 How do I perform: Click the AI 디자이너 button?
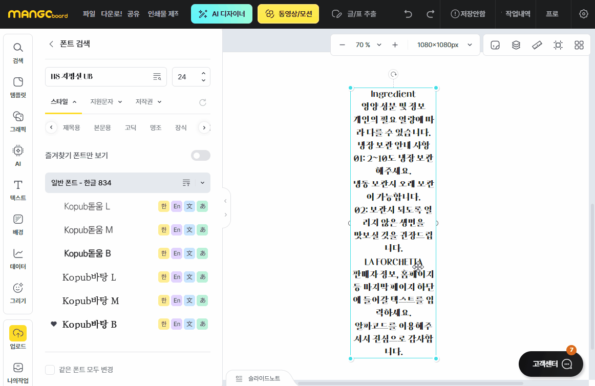coord(222,14)
